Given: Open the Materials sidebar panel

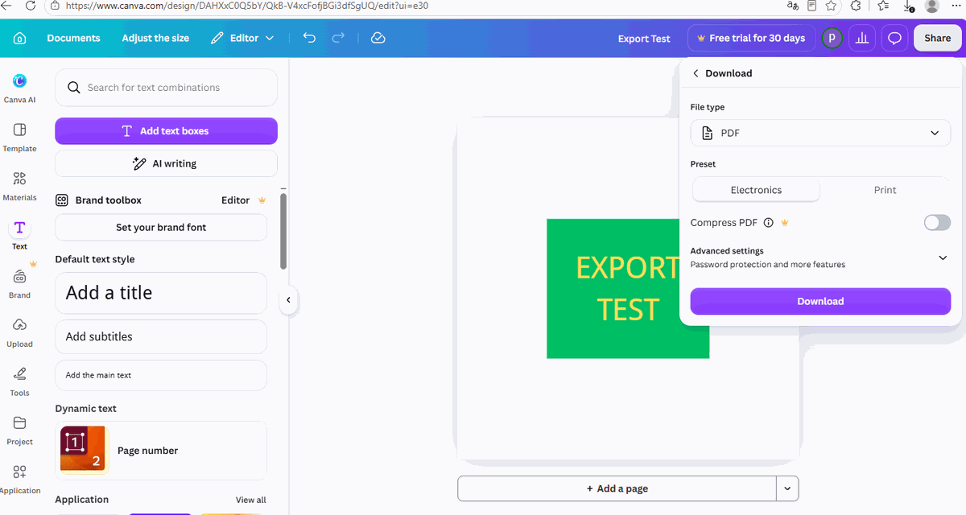Looking at the screenshot, I should pos(19,186).
